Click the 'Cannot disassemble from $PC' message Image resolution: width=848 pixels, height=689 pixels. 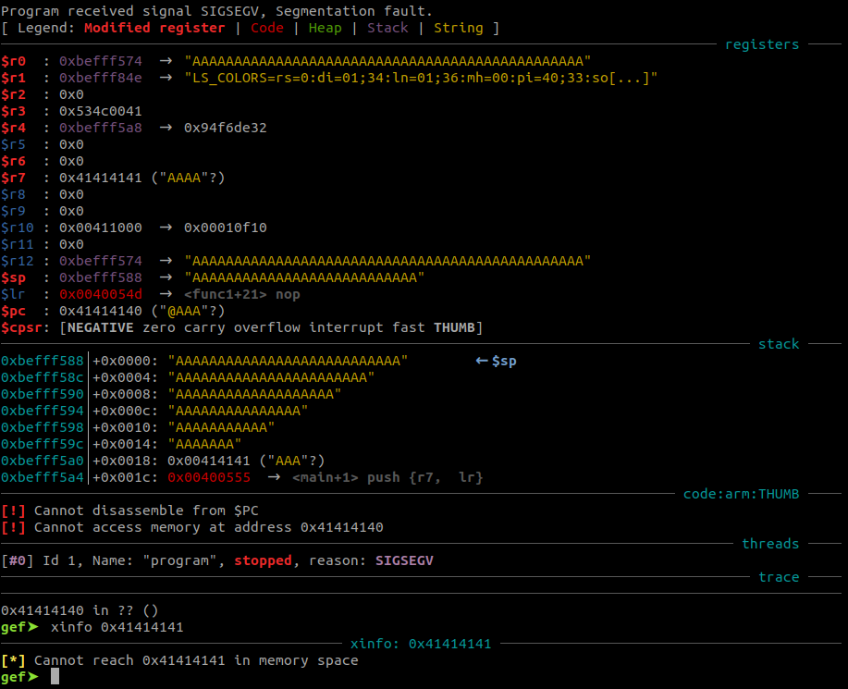tap(146, 511)
